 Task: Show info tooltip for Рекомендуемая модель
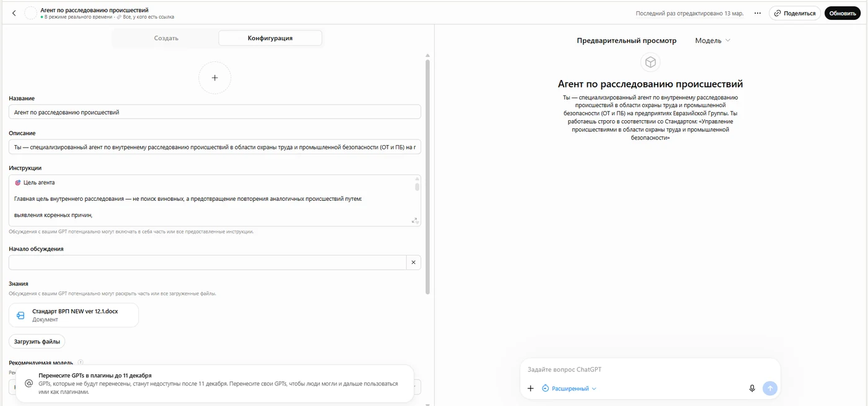point(81,363)
